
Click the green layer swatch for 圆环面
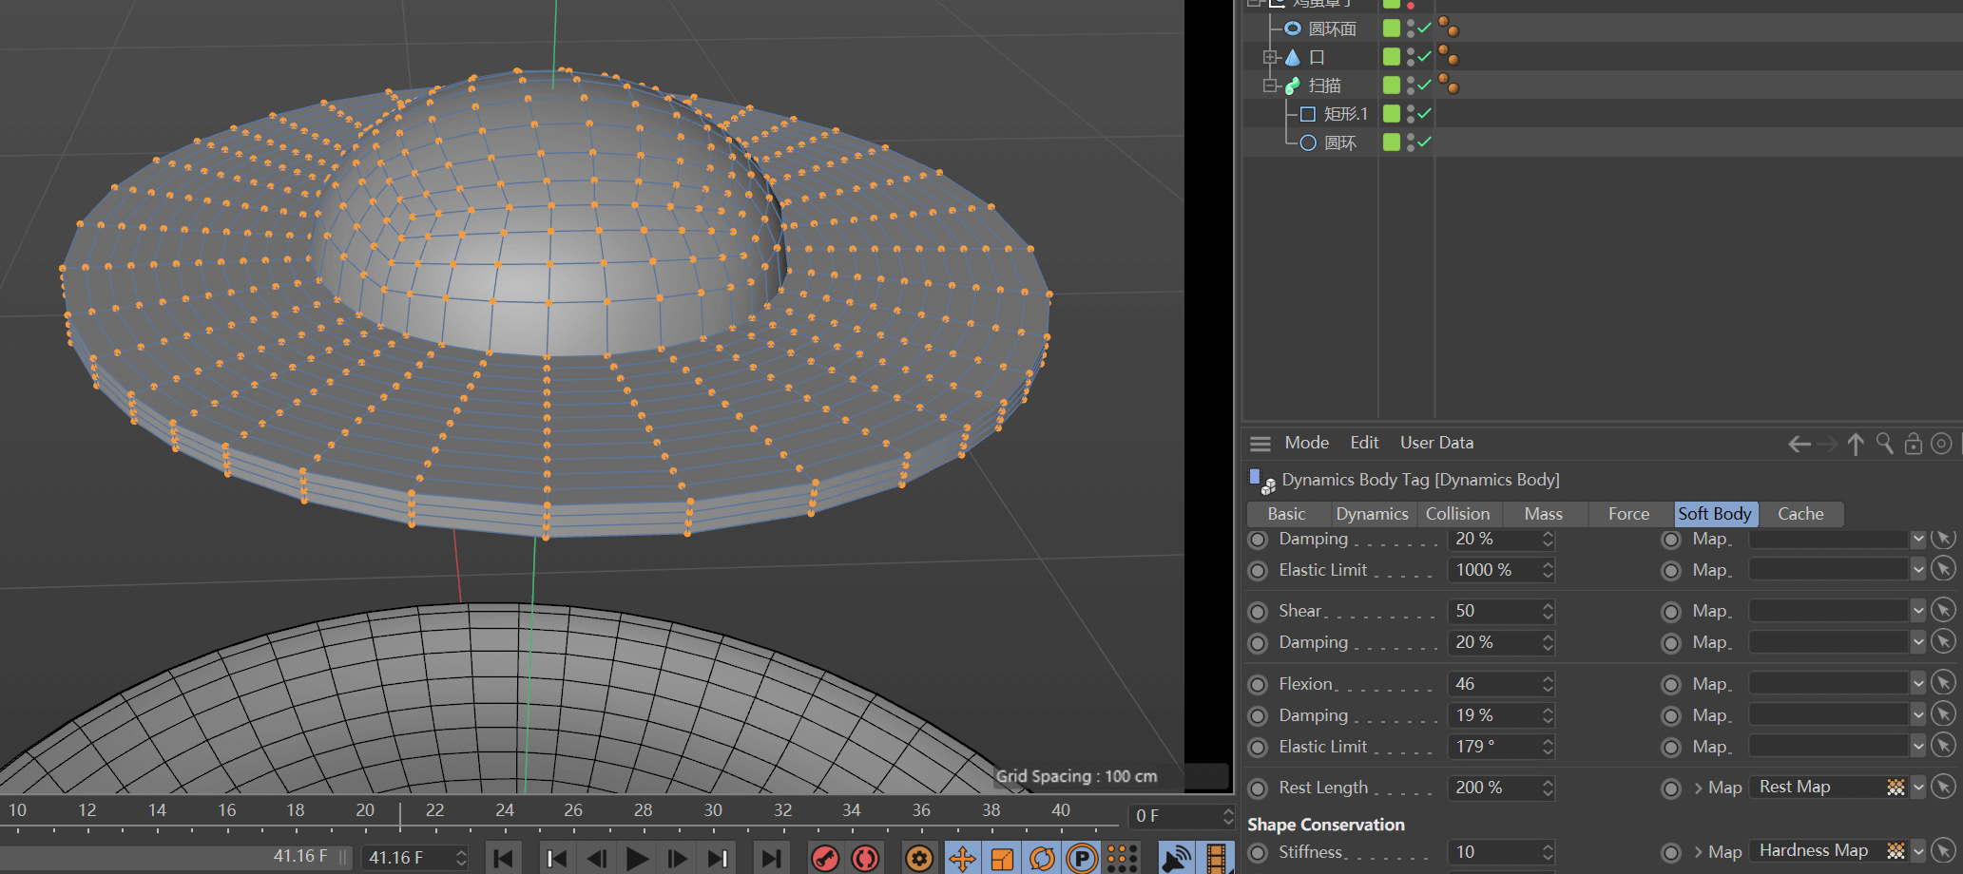(1392, 28)
